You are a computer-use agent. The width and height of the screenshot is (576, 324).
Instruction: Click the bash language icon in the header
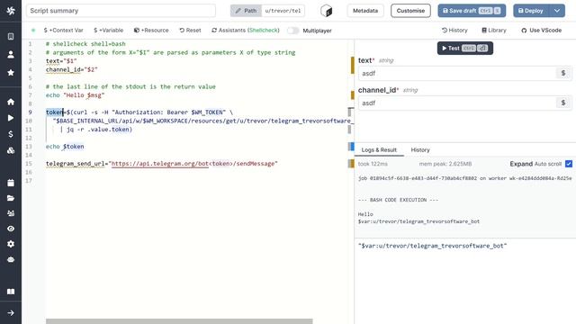coord(326,11)
